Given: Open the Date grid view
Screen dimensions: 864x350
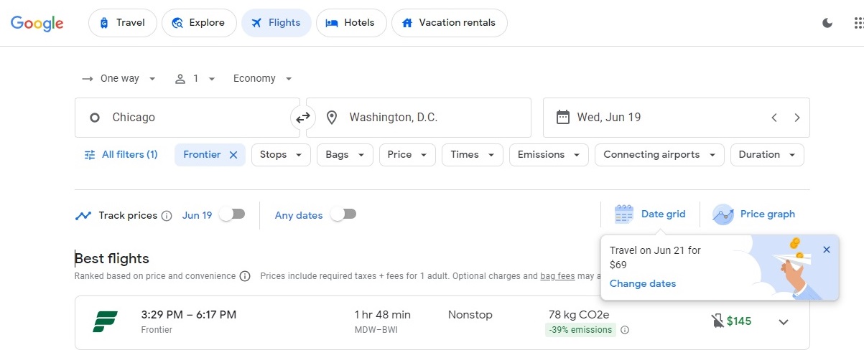Looking at the screenshot, I should tap(651, 214).
